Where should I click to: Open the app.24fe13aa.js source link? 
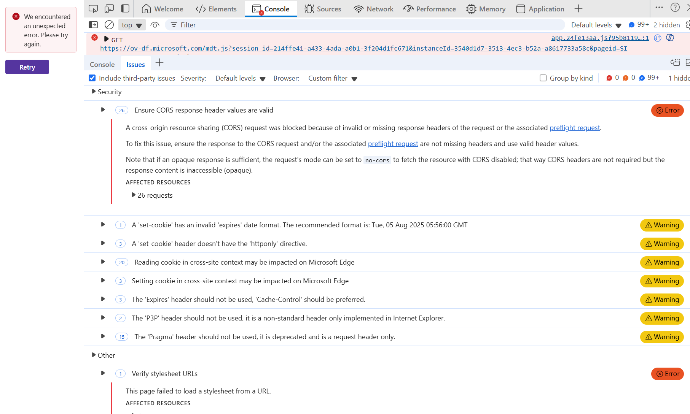point(600,38)
